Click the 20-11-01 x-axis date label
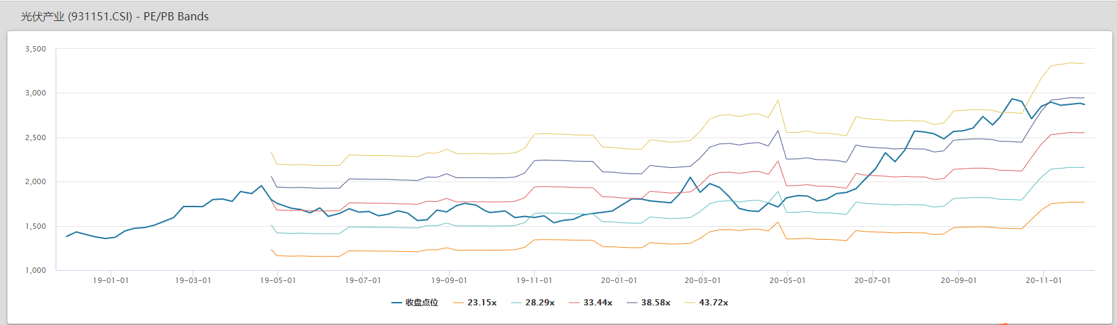This screenshot has width=1117, height=325. click(x=1044, y=280)
